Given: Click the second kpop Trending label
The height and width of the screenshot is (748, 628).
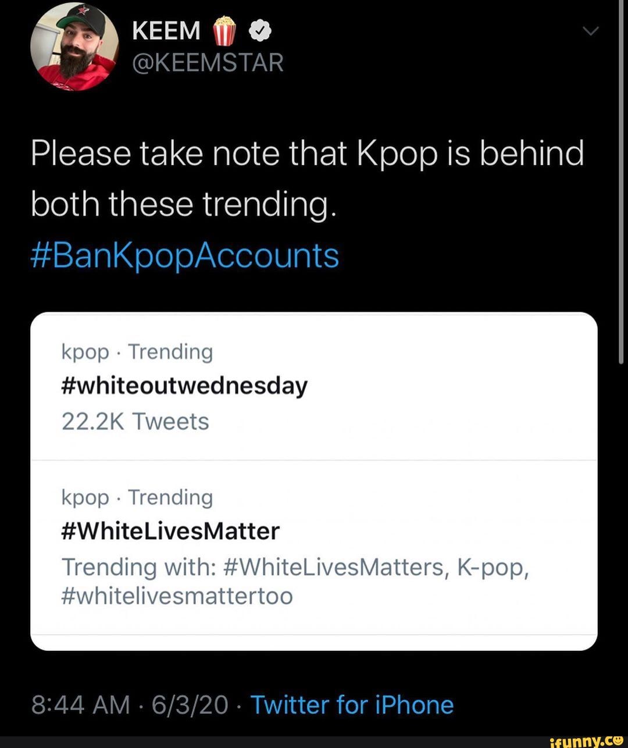Looking at the screenshot, I should (136, 497).
